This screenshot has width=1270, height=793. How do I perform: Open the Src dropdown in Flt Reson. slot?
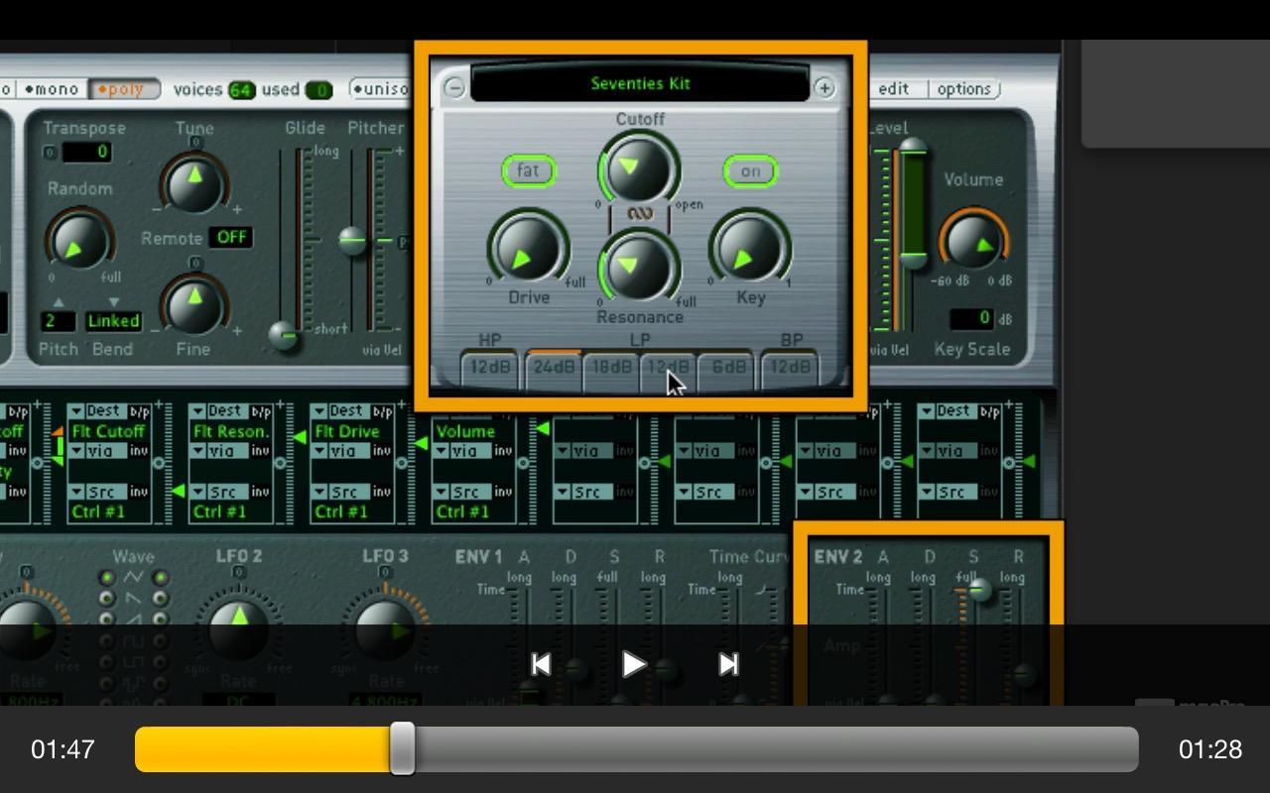tap(219, 492)
